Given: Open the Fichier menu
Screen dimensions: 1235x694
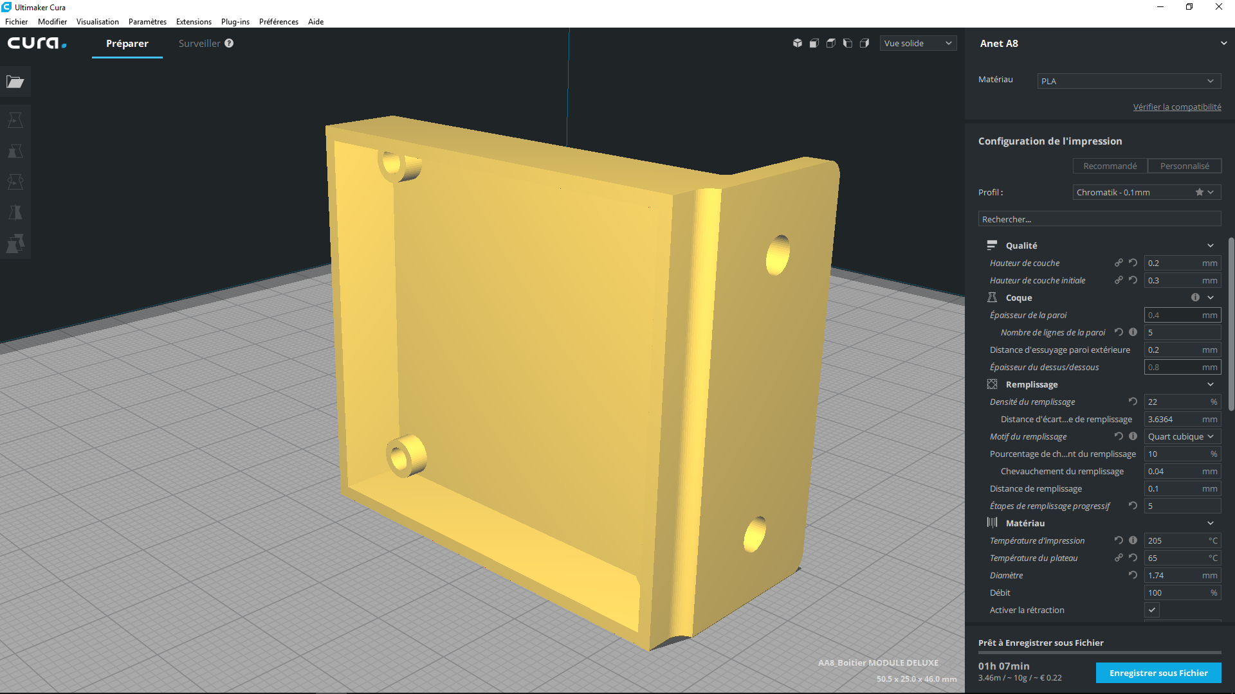Looking at the screenshot, I should point(17,21).
